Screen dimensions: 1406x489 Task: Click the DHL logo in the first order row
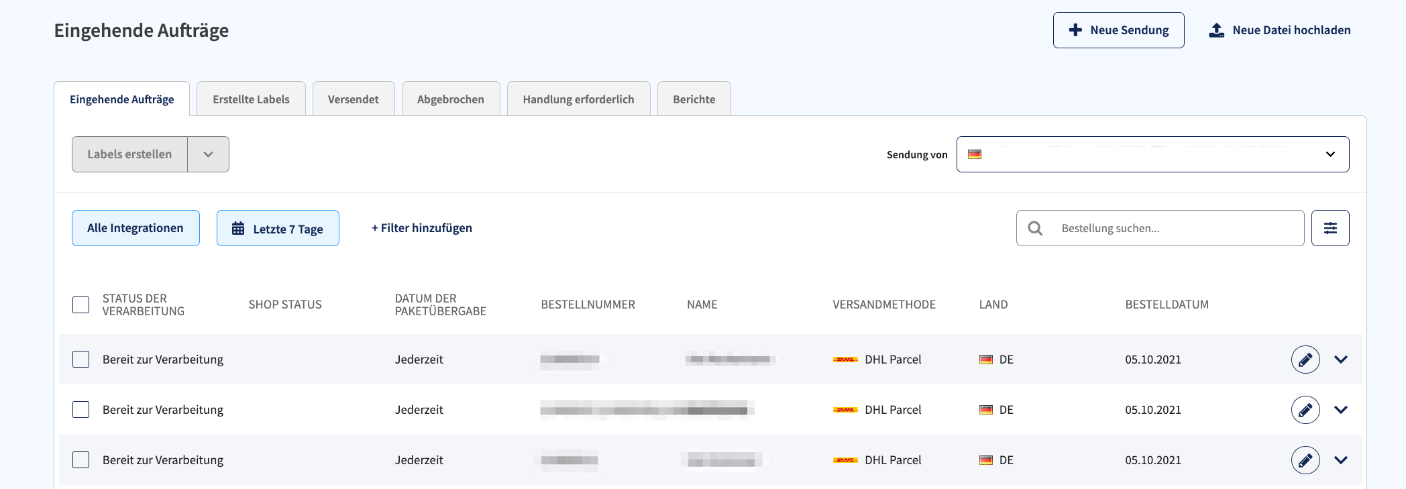(x=845, y=360)
